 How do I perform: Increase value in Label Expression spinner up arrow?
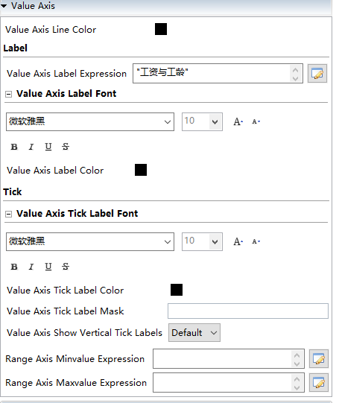(295, 70)
